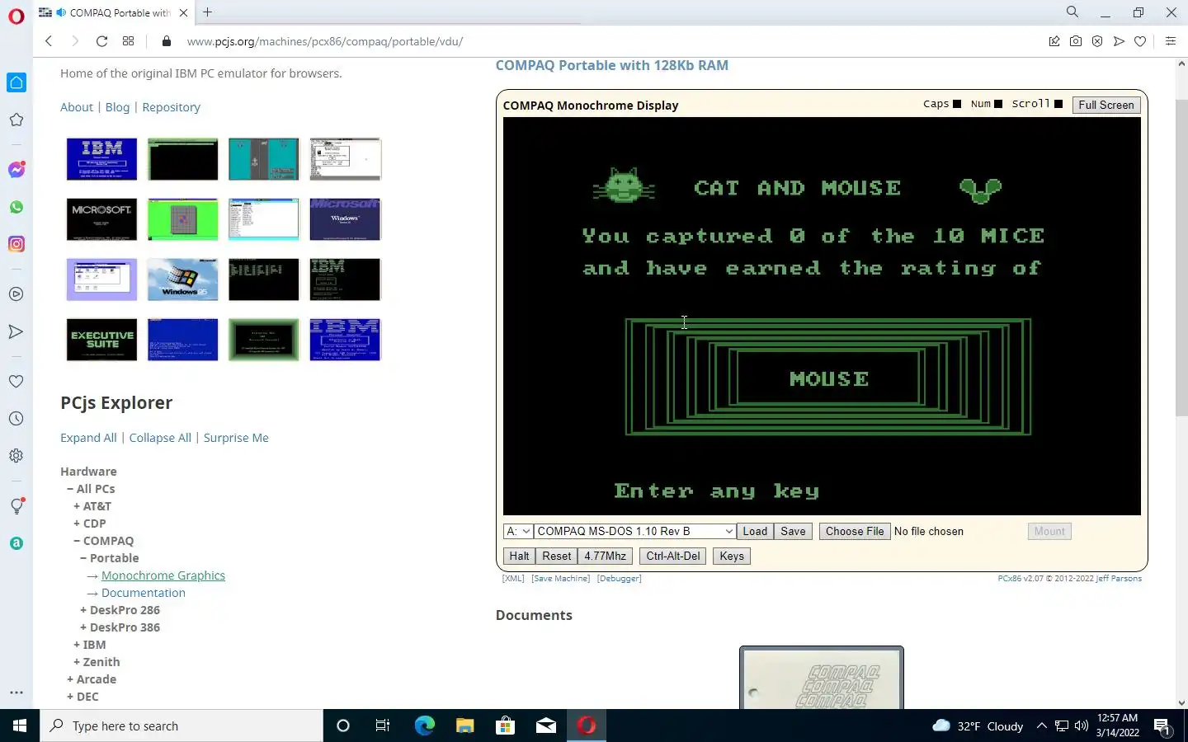Open new tab with plus button
This screenshot has height=742, width=1188.
pos(208,12)
